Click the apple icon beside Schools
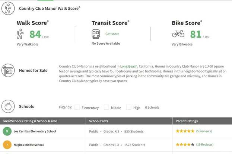 (x=8, y=106)
